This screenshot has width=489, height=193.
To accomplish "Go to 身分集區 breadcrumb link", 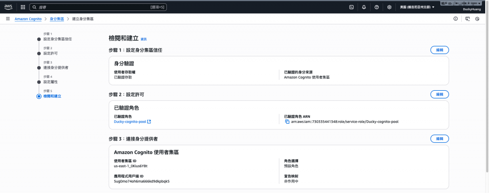I will 57,19.
